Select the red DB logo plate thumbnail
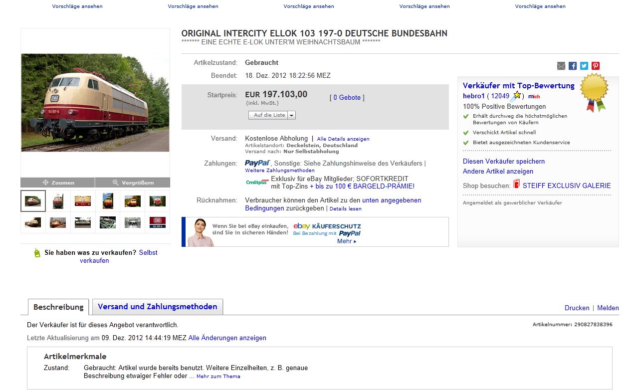627x390 pixels. click(x=158, y=222)
